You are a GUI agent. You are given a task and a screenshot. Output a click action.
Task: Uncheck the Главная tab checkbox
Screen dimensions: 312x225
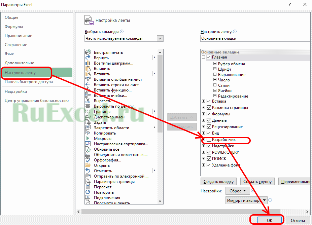(x=209, y=57)
